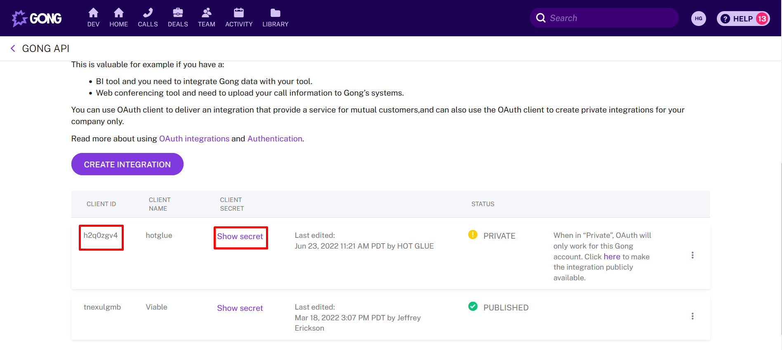Click the hotglue last edited timestamp
Viewport: 782px width, 350px height.
[x=364, y=246]
